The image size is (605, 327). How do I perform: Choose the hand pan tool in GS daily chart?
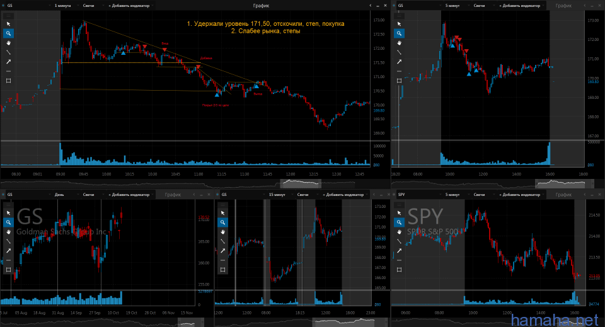(x=8, y=232)
